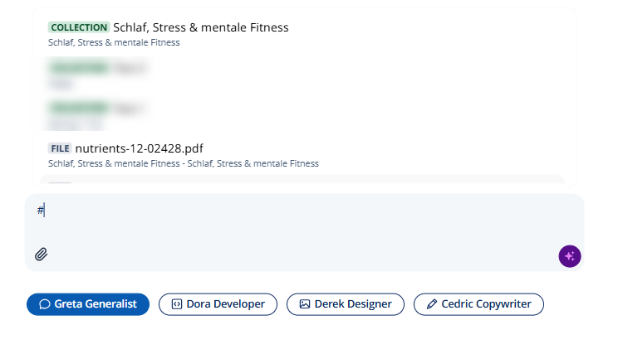Select the Schlaf, Stress & mentale Fitness collection
The image size is (618, 359).
(x=304, y=34)
